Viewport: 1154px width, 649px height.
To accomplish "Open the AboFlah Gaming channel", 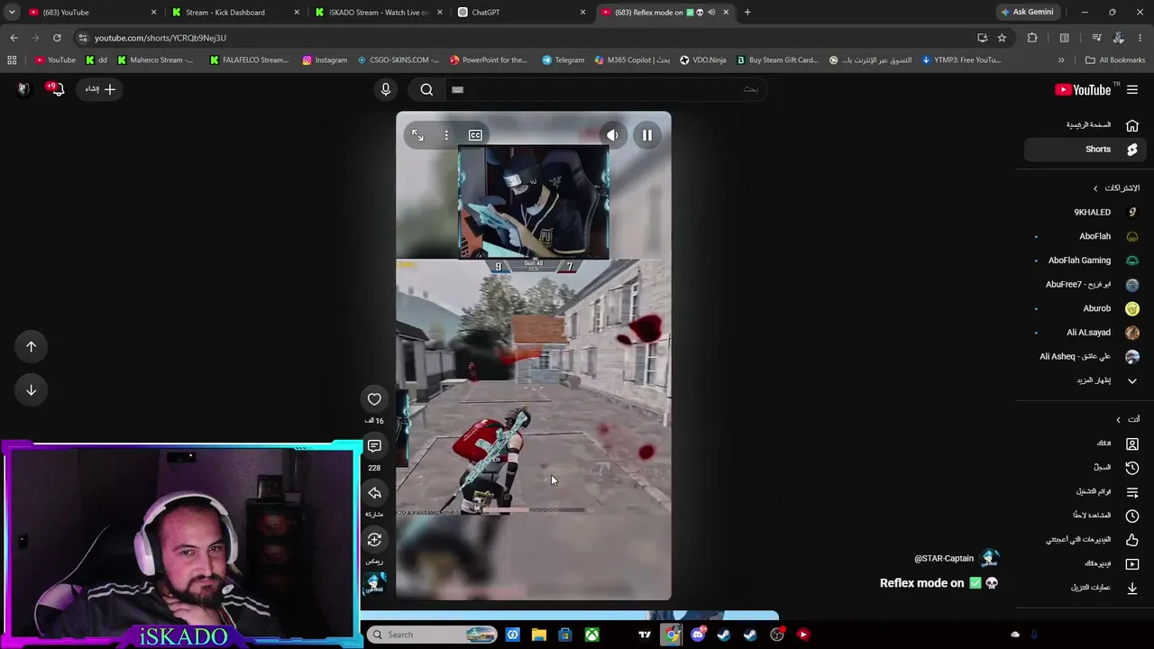I will point(1084,261).
